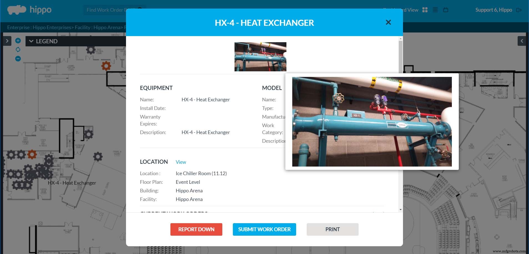Refresh the floor plan view
529x254 pixels.
18,49
